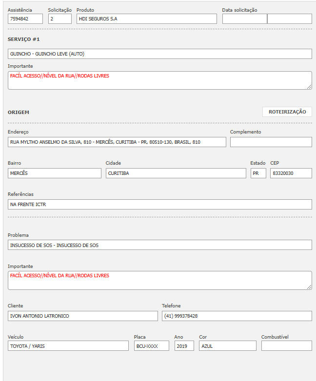Click the Assistência number field
Viewport: 316px width, 381px height.
tap(25, 19)
